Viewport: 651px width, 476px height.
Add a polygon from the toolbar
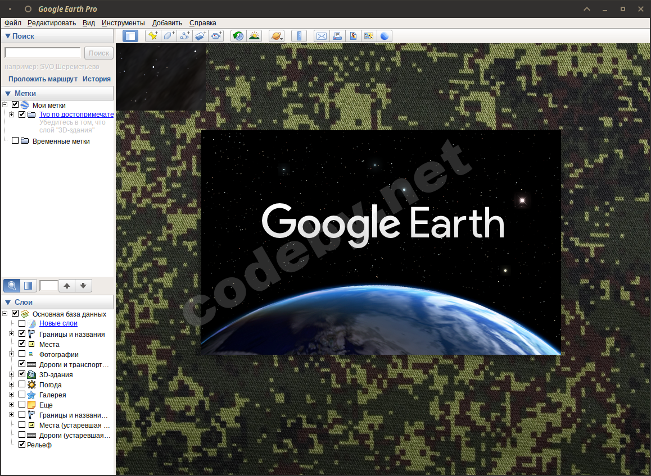point(169,36)
